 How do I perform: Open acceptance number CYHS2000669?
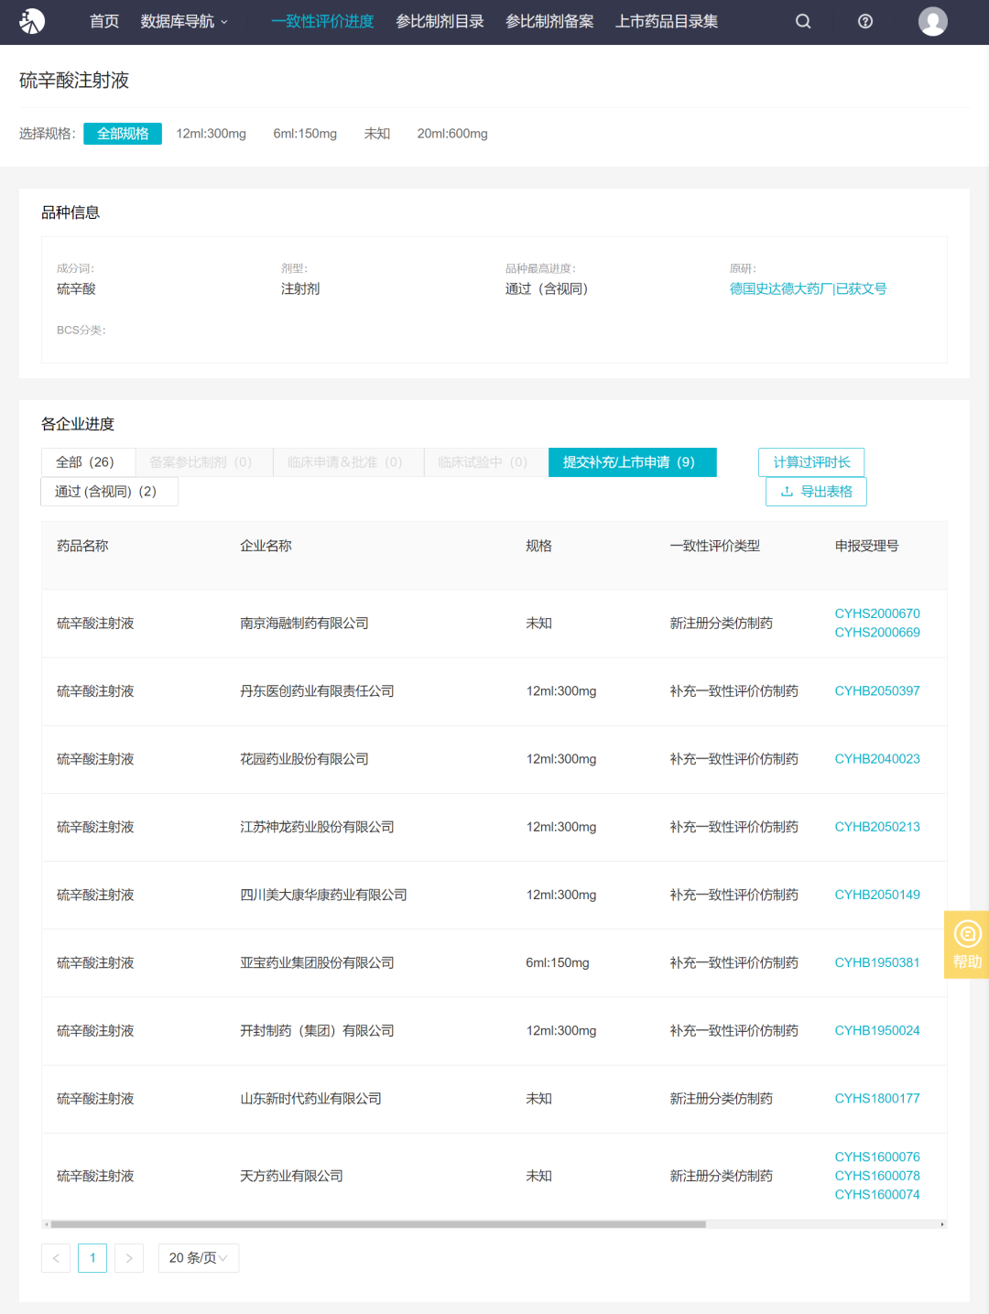point(877,633)
